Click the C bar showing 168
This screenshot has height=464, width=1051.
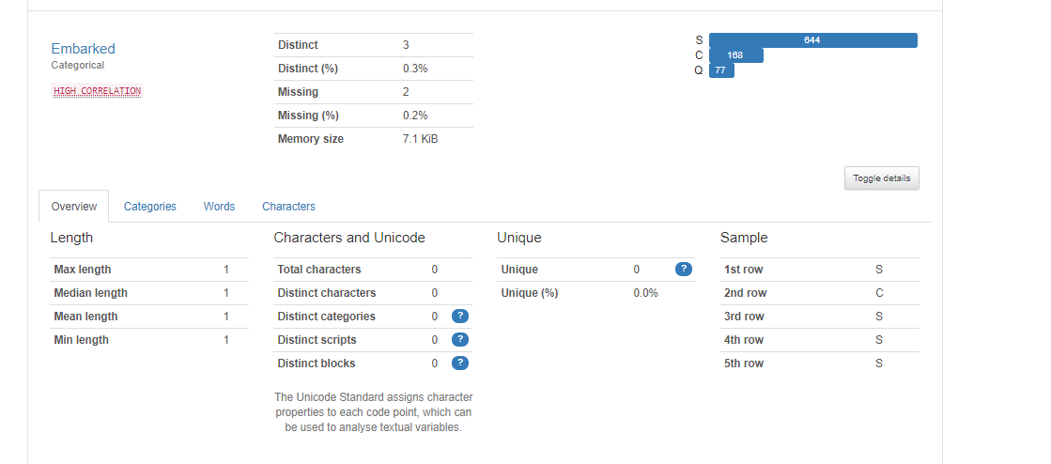click(735, 55)
